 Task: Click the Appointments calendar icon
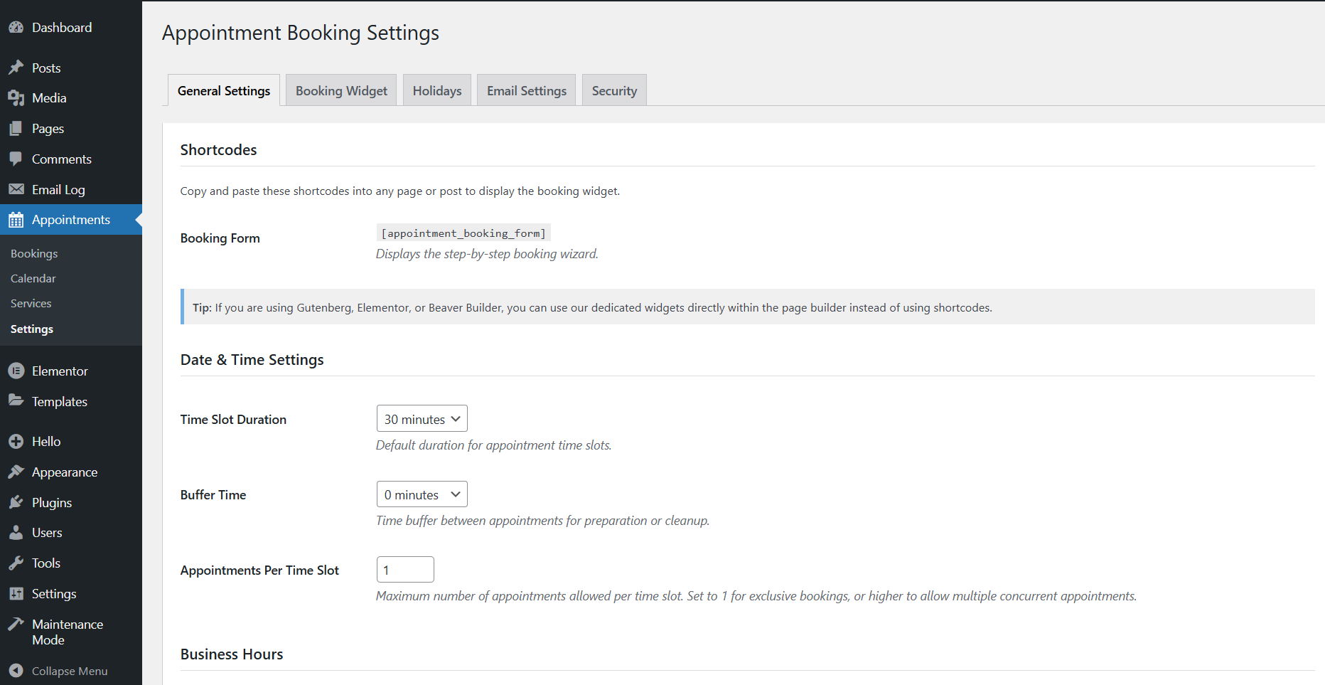16,220
